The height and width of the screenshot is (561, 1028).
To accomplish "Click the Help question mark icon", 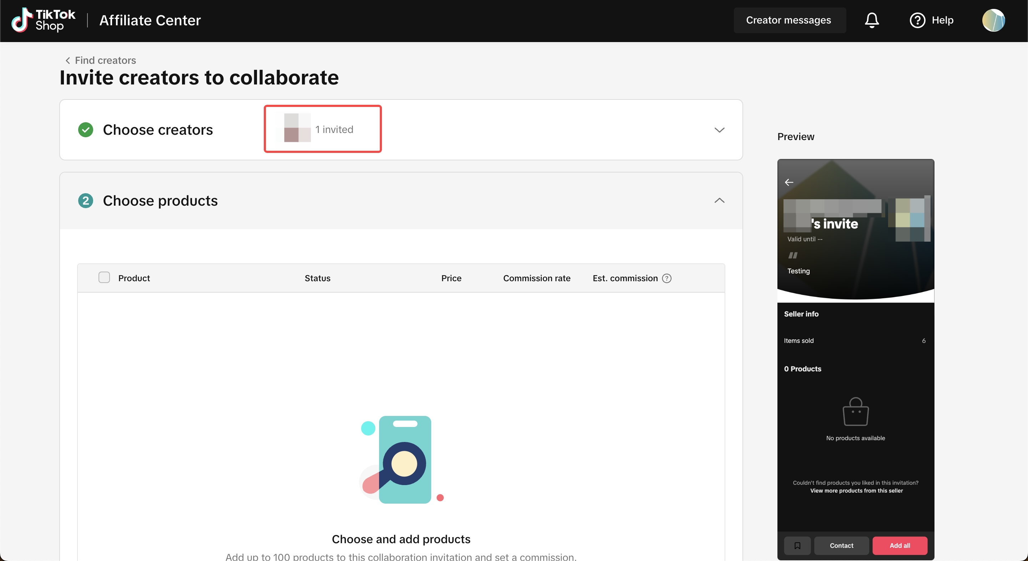I will tap(917, 20).
